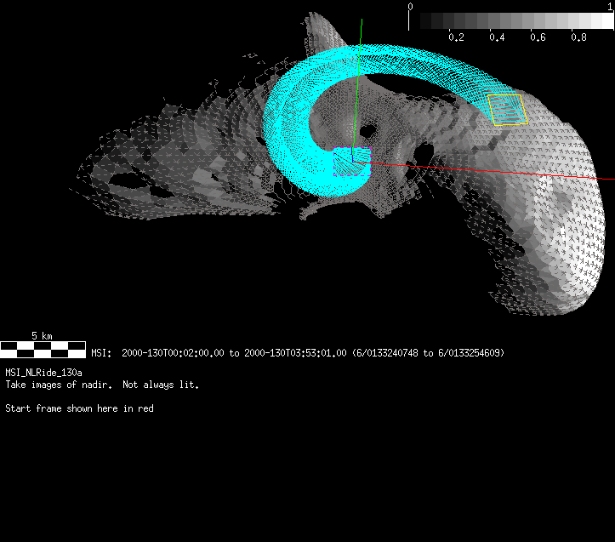Click 'Take images of nadir.' text
The width and height of the screenshot is (615, 542).
coord(59,385)
